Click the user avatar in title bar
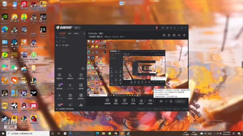Screen dimensions: 243x136 point(157,28)
